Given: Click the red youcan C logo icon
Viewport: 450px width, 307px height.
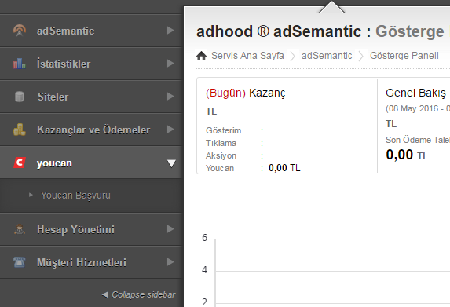Looking at the screenshot, I should click(20, 163).
